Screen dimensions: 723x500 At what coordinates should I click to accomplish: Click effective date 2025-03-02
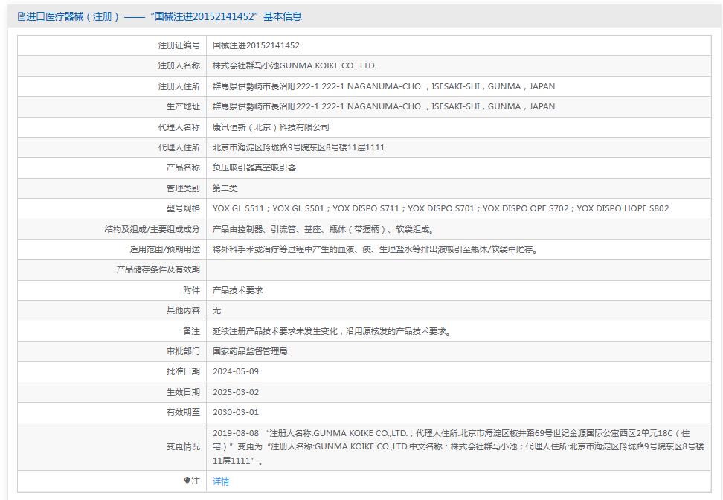236,392
